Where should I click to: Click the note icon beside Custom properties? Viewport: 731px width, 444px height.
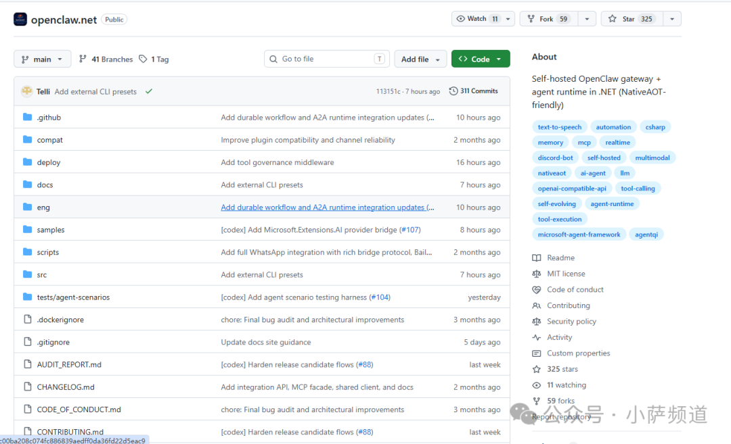[x=537, y=353]
